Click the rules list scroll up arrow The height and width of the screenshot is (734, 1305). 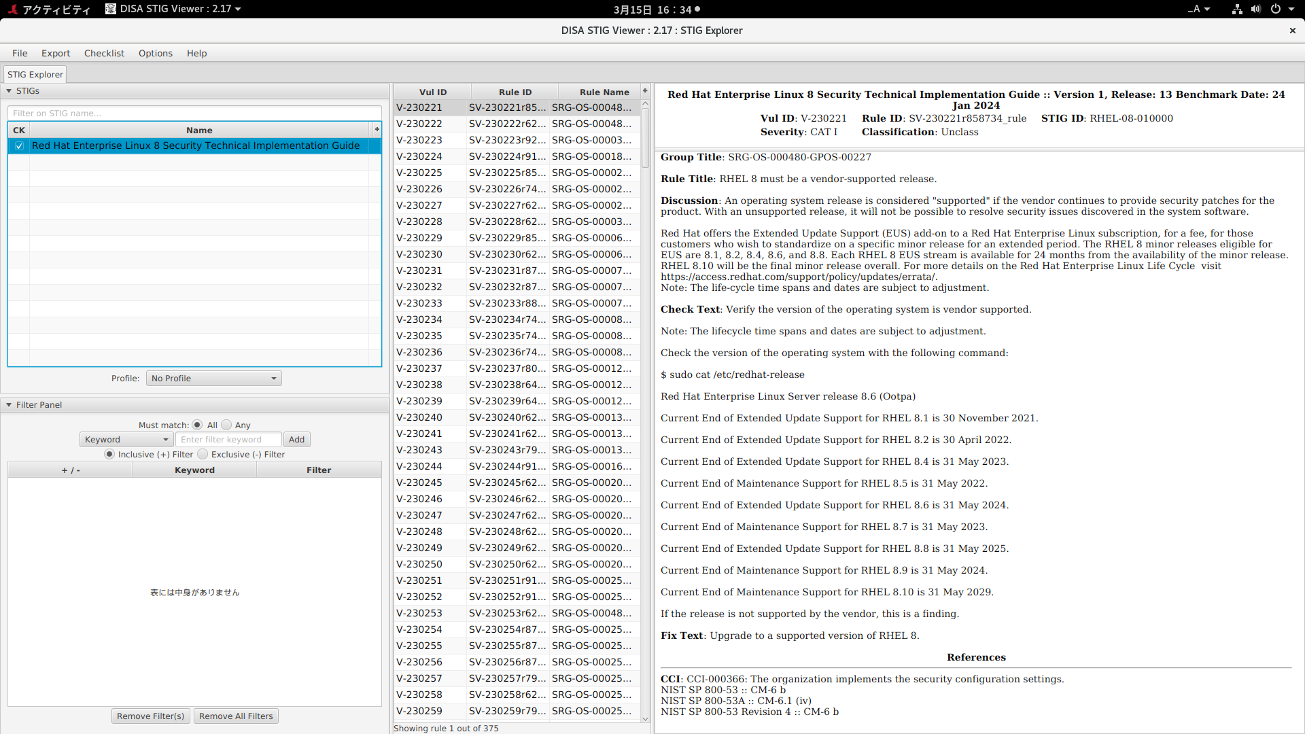[646, 103]
